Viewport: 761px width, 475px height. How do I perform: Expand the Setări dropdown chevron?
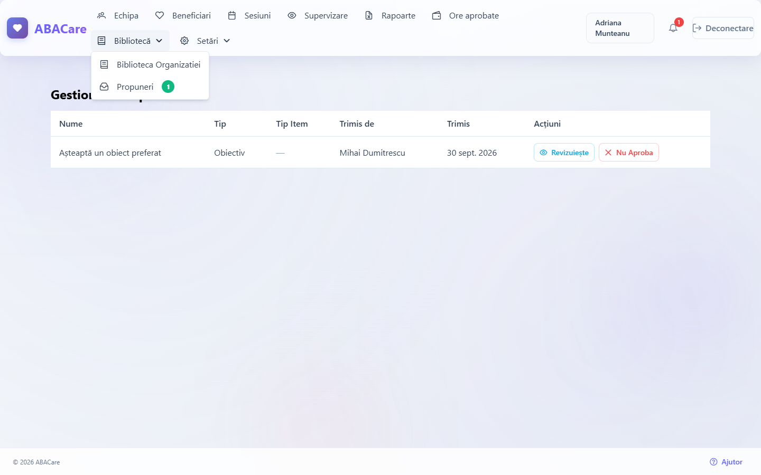pyautogui.click(x=227, y=41)
